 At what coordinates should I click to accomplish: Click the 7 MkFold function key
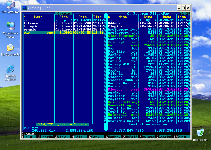(x=130, y=137)
